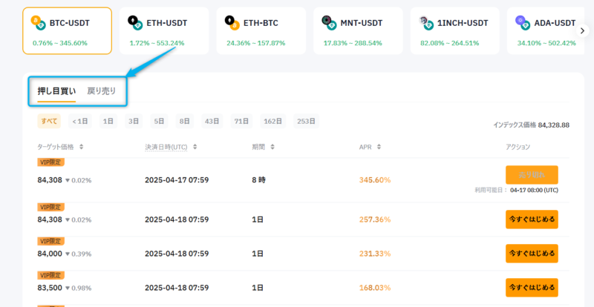Image resolution: width=594 pixels, height=307 pixels.
Task: Sort by APR column arrows
Action: click(379, 147)
